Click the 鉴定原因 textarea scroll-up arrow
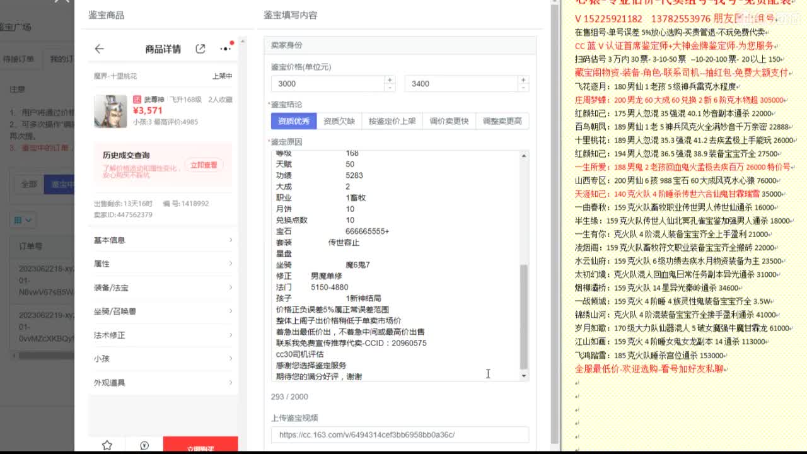This screenshot has height=454, width=807. (x=524, y=156)
